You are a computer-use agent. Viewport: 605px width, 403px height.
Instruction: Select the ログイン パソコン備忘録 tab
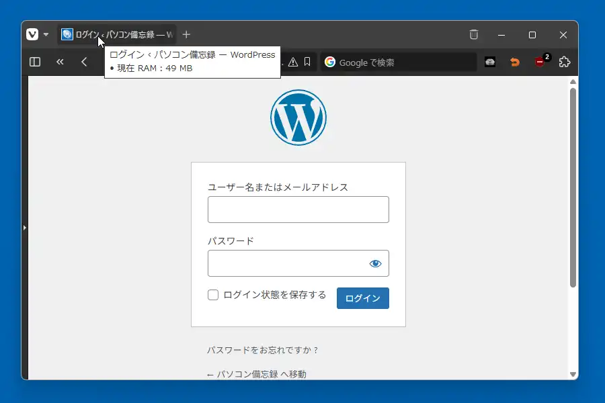coord(117,35)
